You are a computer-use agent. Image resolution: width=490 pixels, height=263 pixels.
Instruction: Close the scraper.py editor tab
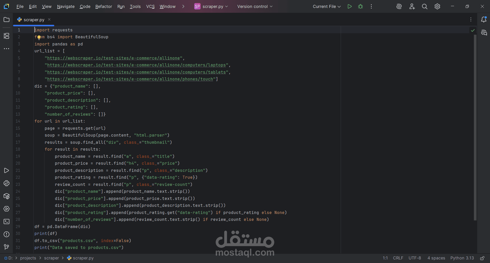click(x=49, y=19)
